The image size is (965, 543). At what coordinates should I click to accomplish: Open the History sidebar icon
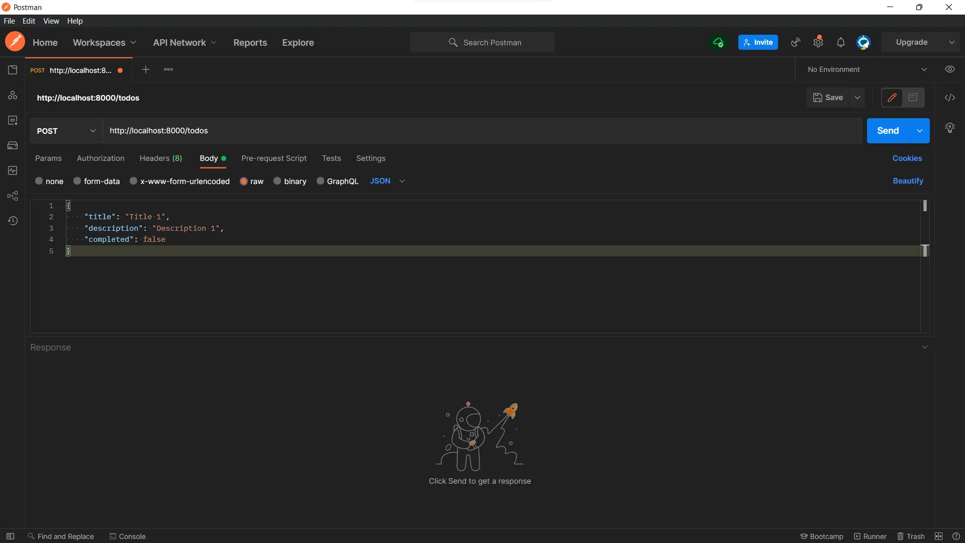pos(13,221)
